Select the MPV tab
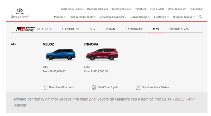Image resolution: width=211 pixels, height=116 pixels. [156, 29]
